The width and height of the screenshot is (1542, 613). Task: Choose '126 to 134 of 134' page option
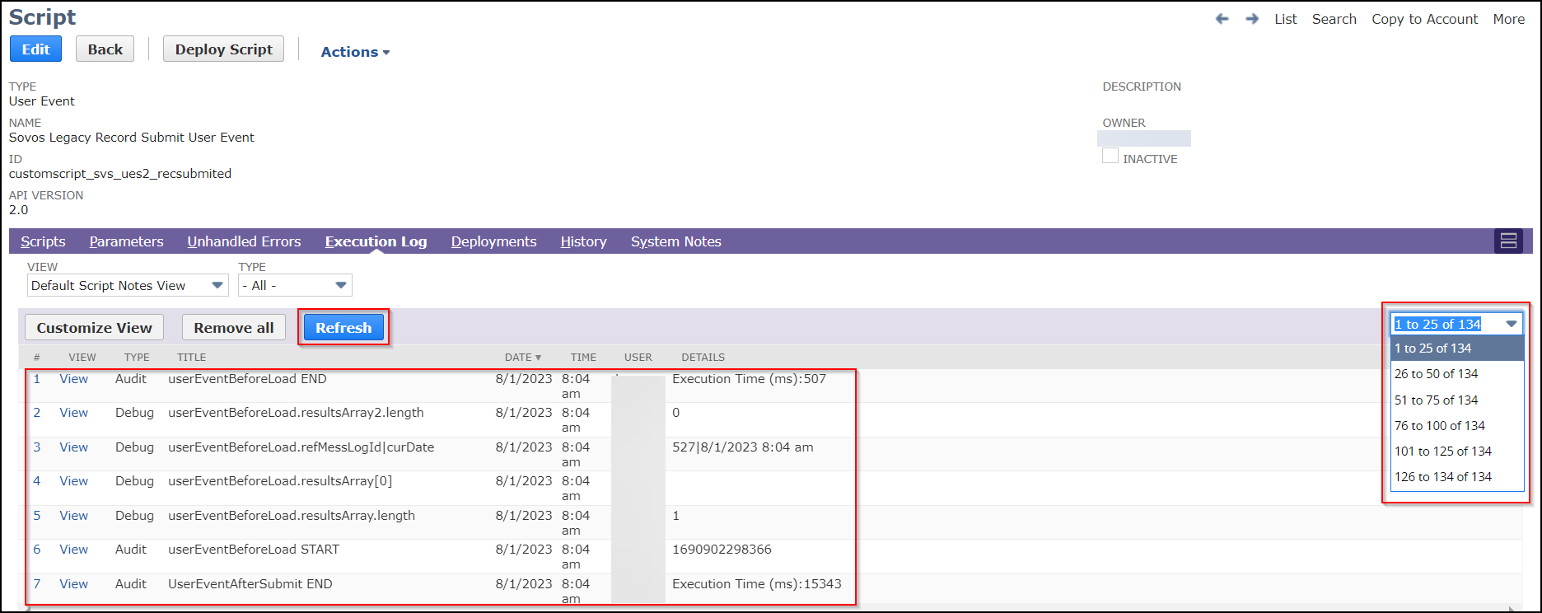(x=1442, y=477)
